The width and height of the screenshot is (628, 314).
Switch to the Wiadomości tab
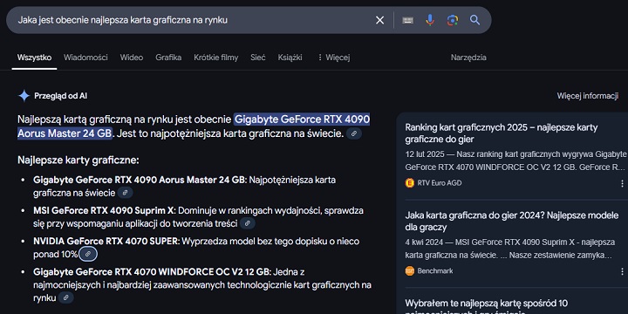pyautogui.click(x=85, y=58)
